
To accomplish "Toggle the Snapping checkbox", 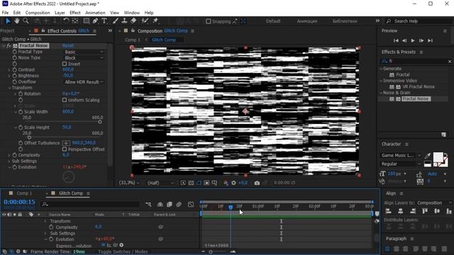I will (208, 21).
